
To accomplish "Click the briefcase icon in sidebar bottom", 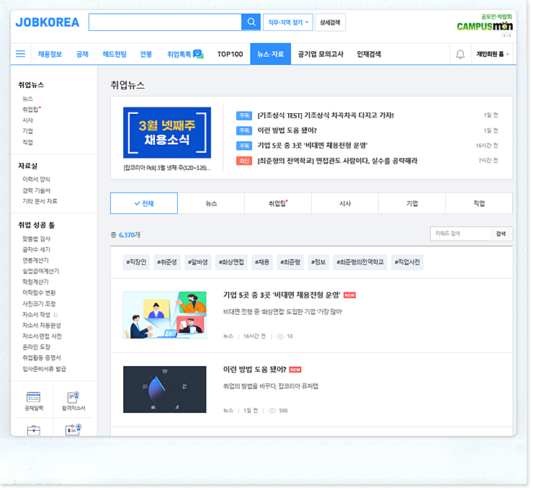I will [34, 430].
